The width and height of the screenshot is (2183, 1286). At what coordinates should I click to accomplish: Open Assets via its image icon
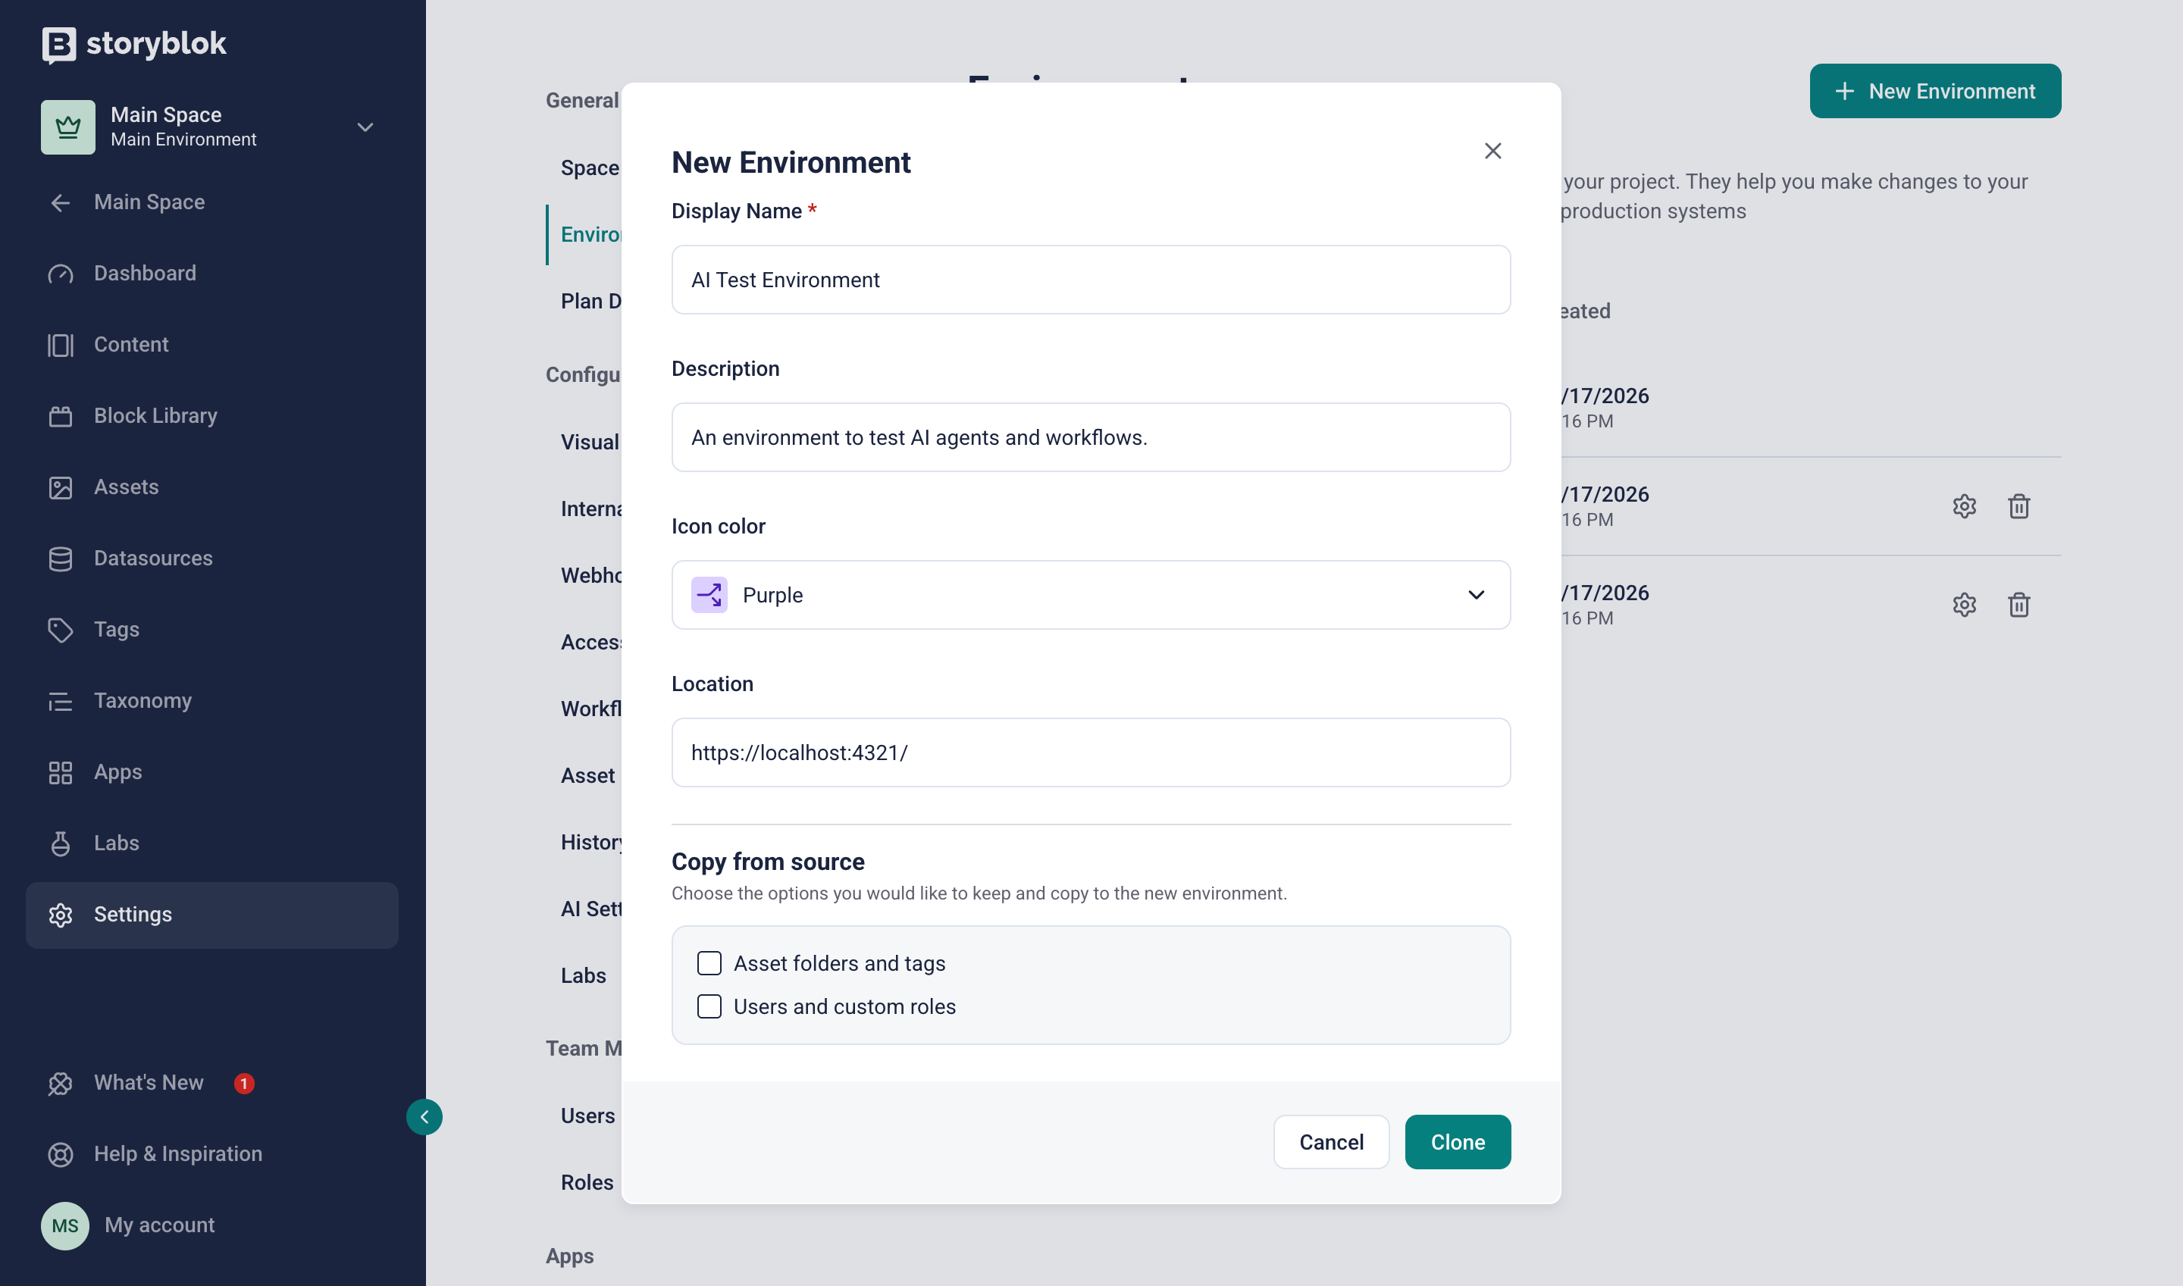tap(60, 487)
